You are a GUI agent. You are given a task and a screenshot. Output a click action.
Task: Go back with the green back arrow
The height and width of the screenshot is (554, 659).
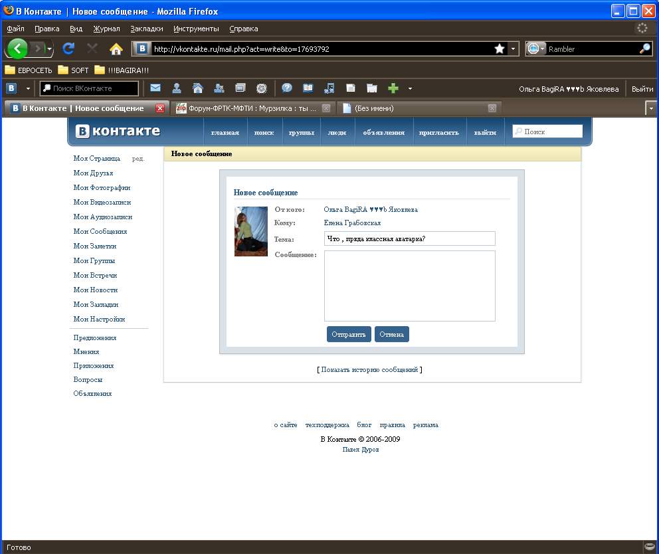click(x=17, y=48)
